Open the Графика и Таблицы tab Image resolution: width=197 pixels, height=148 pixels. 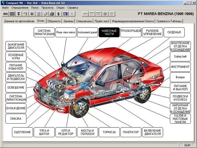(x=169, y=21)
